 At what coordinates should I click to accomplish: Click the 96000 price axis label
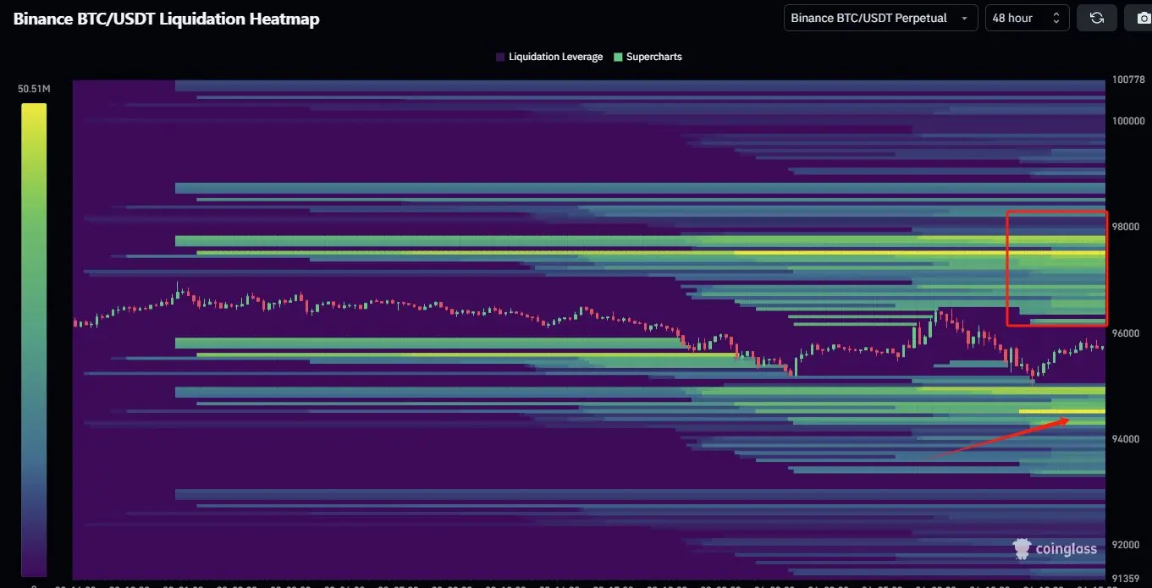click(1126, 333)
